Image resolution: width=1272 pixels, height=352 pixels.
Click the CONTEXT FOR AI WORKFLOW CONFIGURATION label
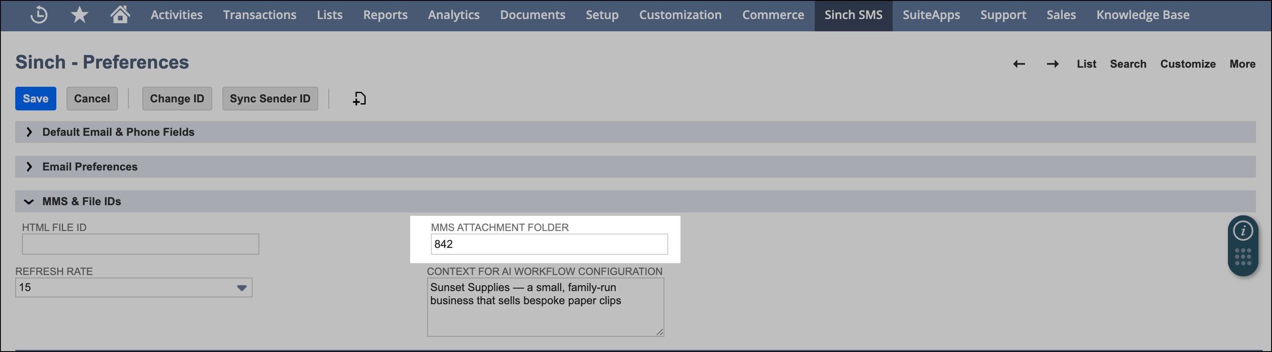coord(544,271)
